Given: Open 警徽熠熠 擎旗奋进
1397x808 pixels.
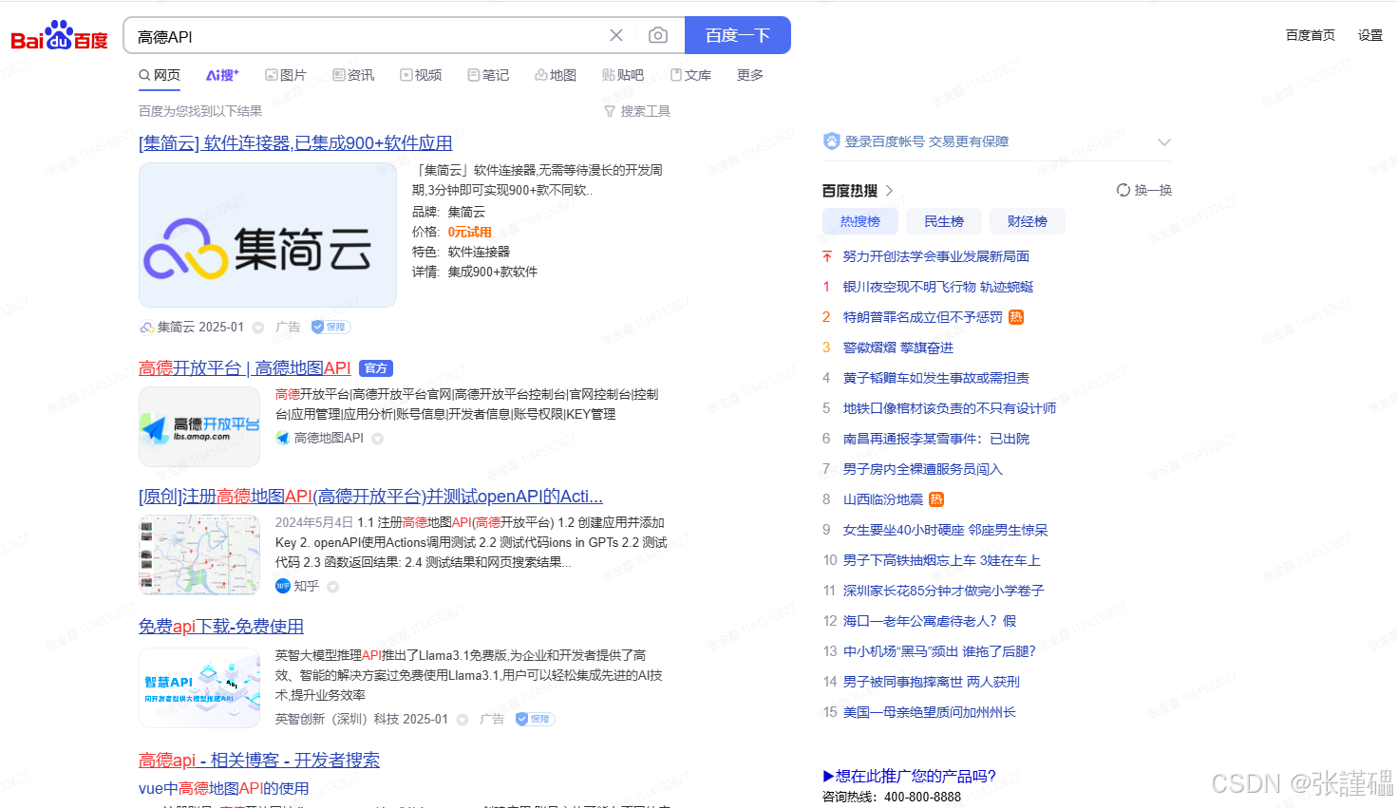Looking at the screenshot, I should point(898,348).
